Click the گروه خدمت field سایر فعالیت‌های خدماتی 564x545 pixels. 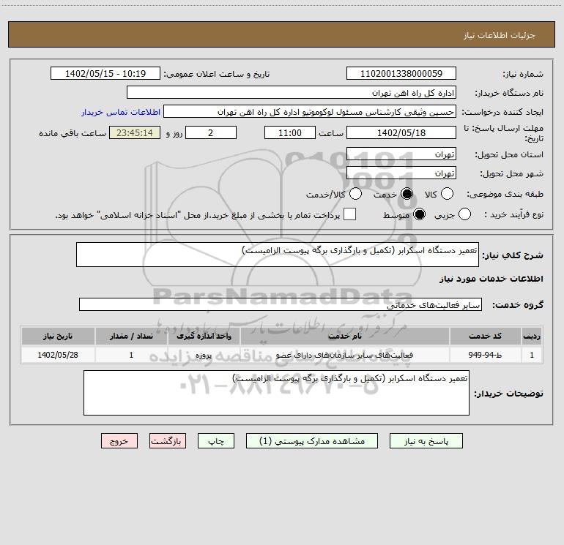281,304
